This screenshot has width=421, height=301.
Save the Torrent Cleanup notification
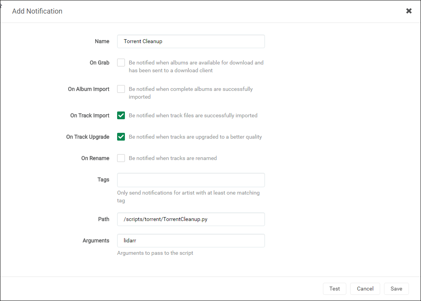tap(396, 289)
